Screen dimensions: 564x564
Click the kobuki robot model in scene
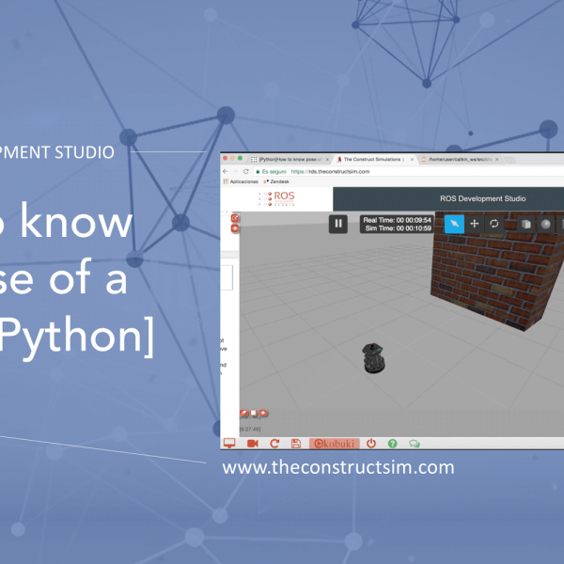374,358
